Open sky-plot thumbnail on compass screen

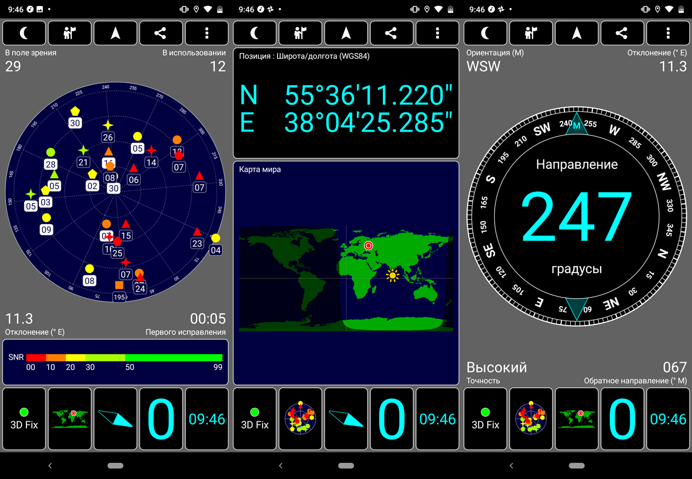pyautogui.click(x=531, y=419)
